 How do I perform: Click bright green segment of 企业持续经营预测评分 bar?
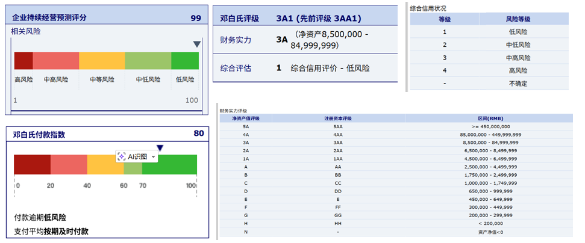coord(185,61)
